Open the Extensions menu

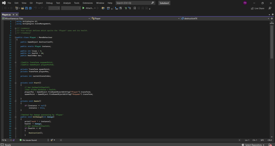click(x=88, y=3)
